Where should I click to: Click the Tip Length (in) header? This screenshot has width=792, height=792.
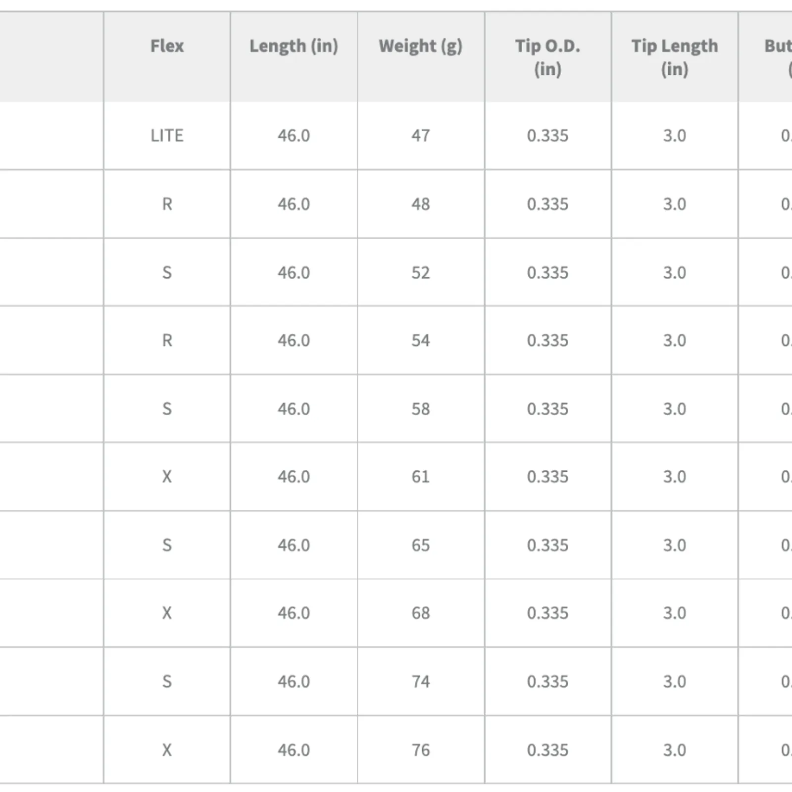point(675,57)
